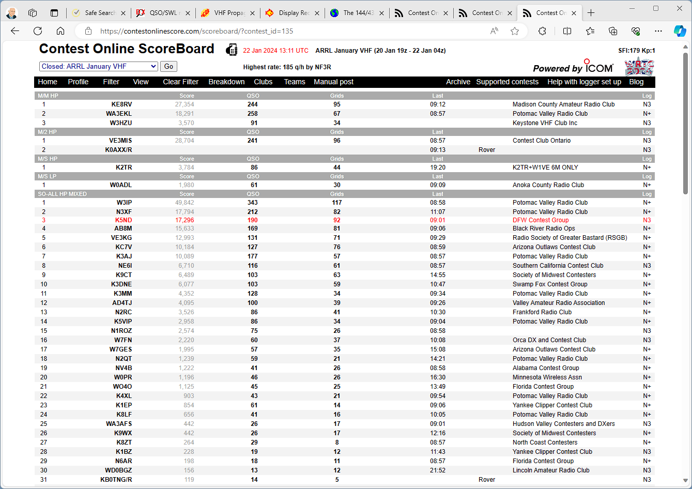Click the Go button
The width and height of the screenshot is (692, 489).
tap(168, 66)
